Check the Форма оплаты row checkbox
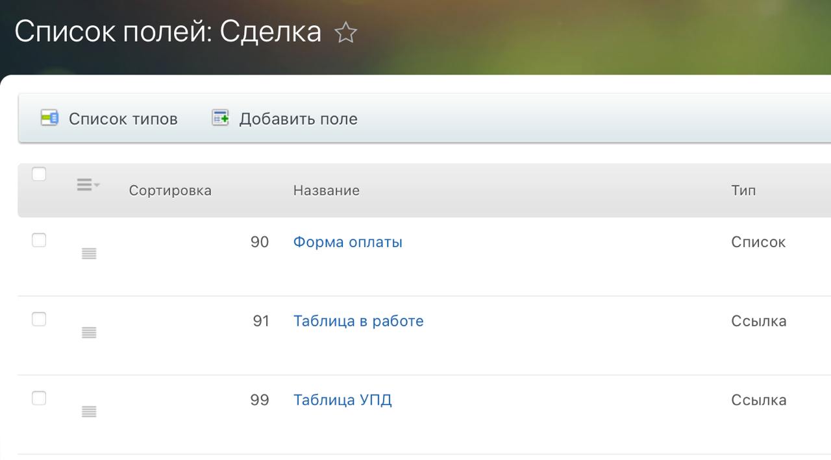 (x=39, y=240)
